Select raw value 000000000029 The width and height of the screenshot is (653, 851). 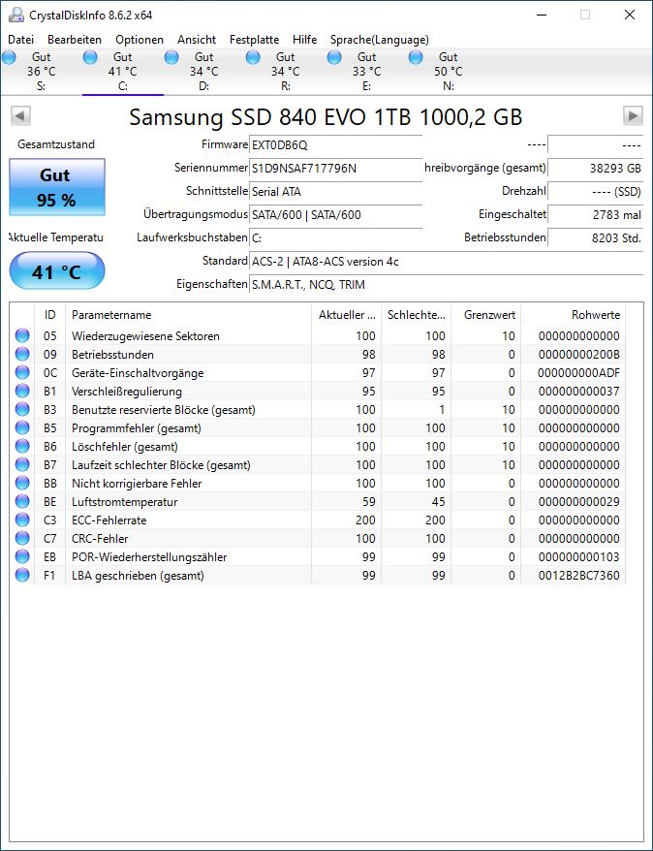(578, 502)
